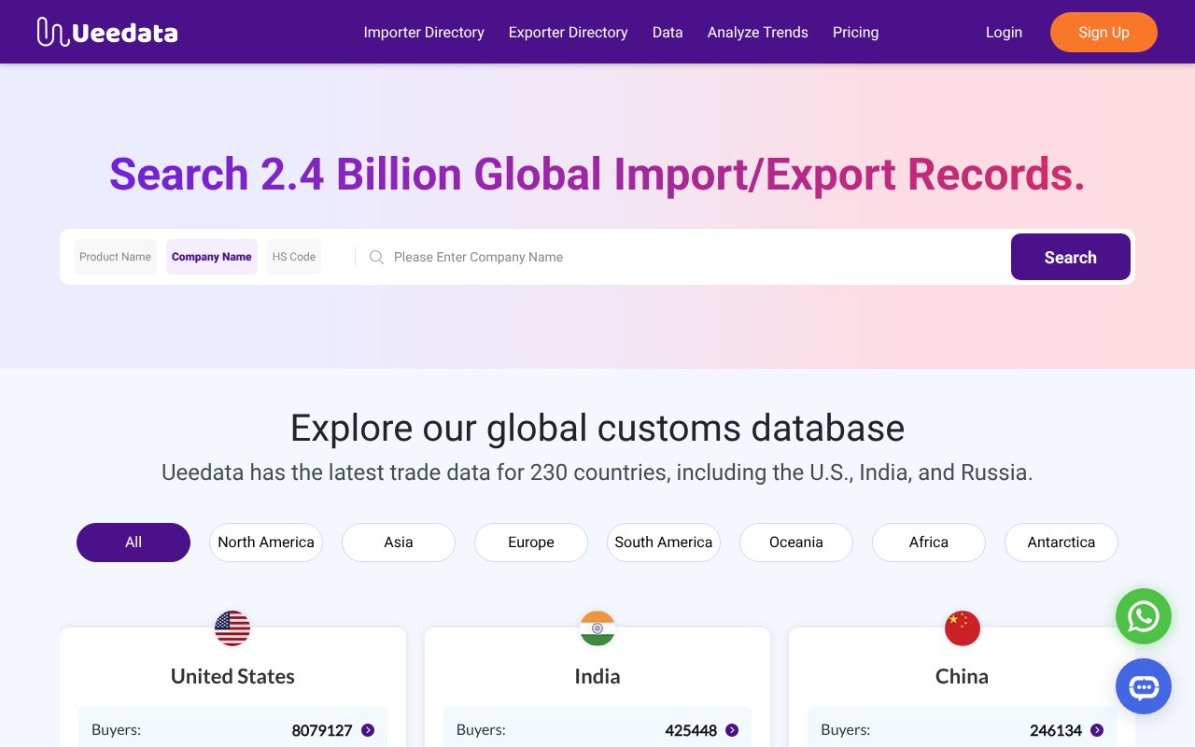Click the magnifying glass search icon

pyautogui.click(x=376, y=257)
